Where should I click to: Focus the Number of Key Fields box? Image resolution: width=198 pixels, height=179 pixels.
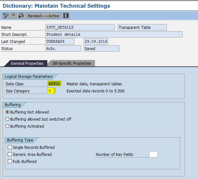[153, 154]
